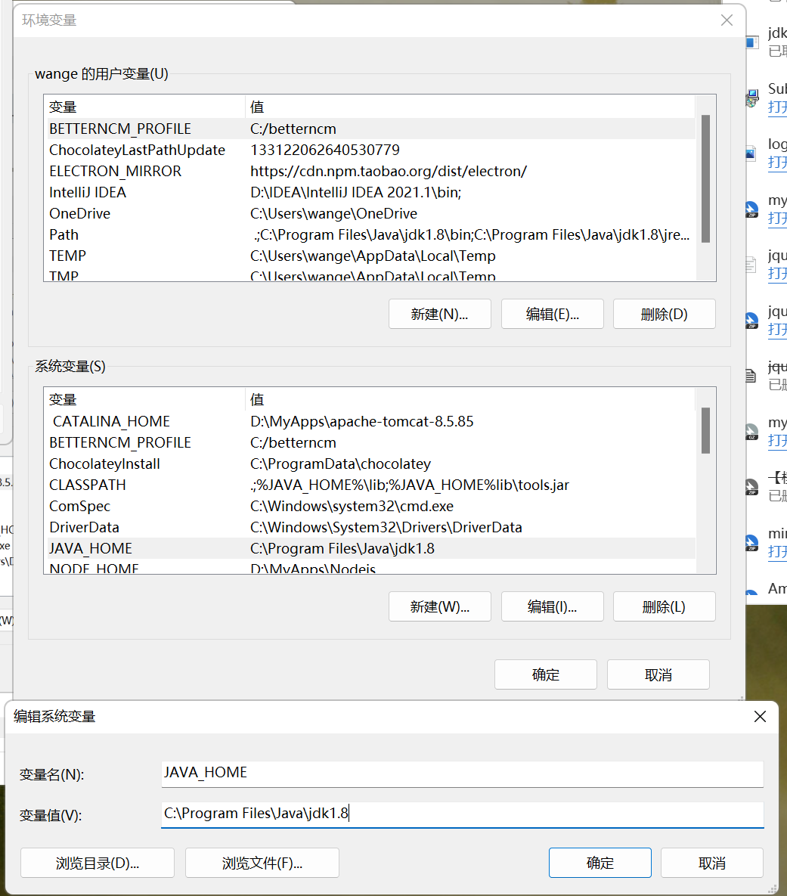Click the variable value input field
This screenshot has height=896, width=787.
pos(462,814)
